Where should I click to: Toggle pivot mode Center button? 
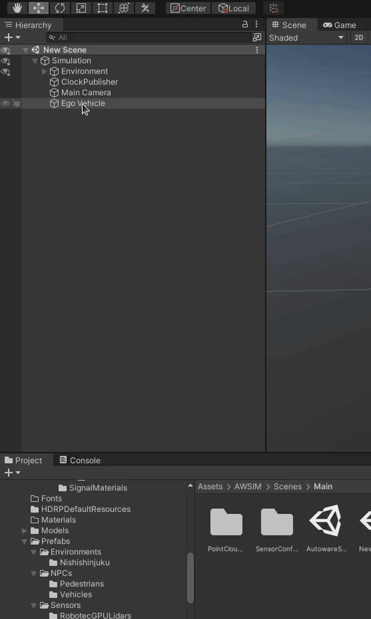[x=188, y=8]
